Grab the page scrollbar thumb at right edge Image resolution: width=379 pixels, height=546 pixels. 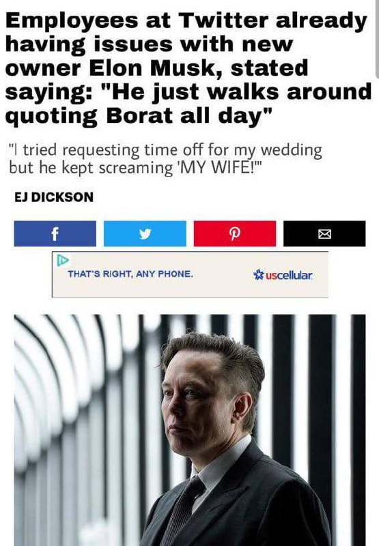[377, 38]
